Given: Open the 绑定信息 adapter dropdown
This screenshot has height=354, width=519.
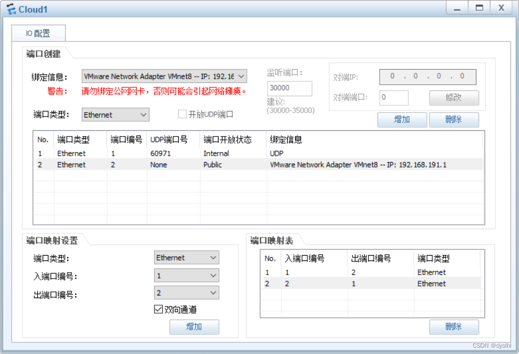Looking at the screenshot, I should (x=164, y=77).
